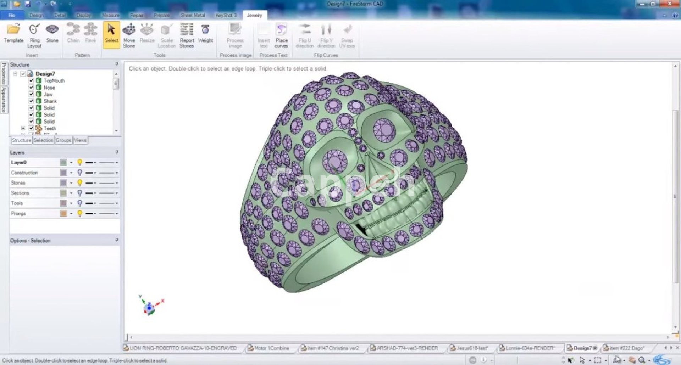Toggle the Shank checkbox in tree
The width and height of the screenshot is (681, 365).
point(31,101)
